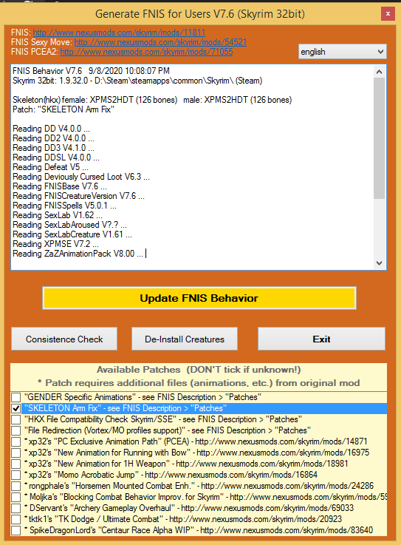Screen dimensions: 401x545
Task: Close the Generate FNIS window
Action: 388,14
